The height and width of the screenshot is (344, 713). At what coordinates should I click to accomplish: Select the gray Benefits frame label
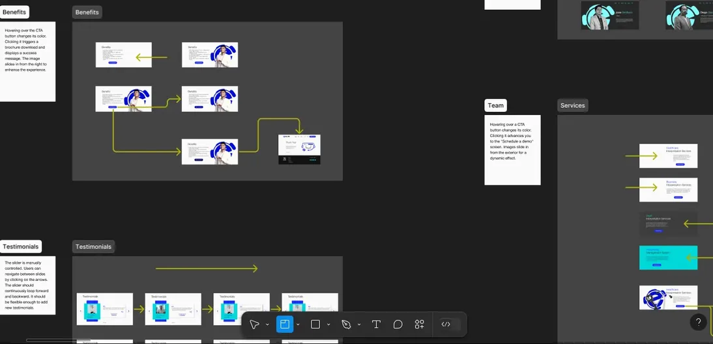click(x=87, y=12)
